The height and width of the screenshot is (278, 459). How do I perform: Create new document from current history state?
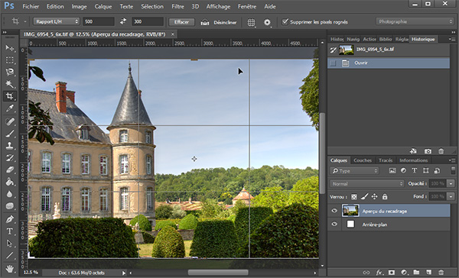click(413, 151)
